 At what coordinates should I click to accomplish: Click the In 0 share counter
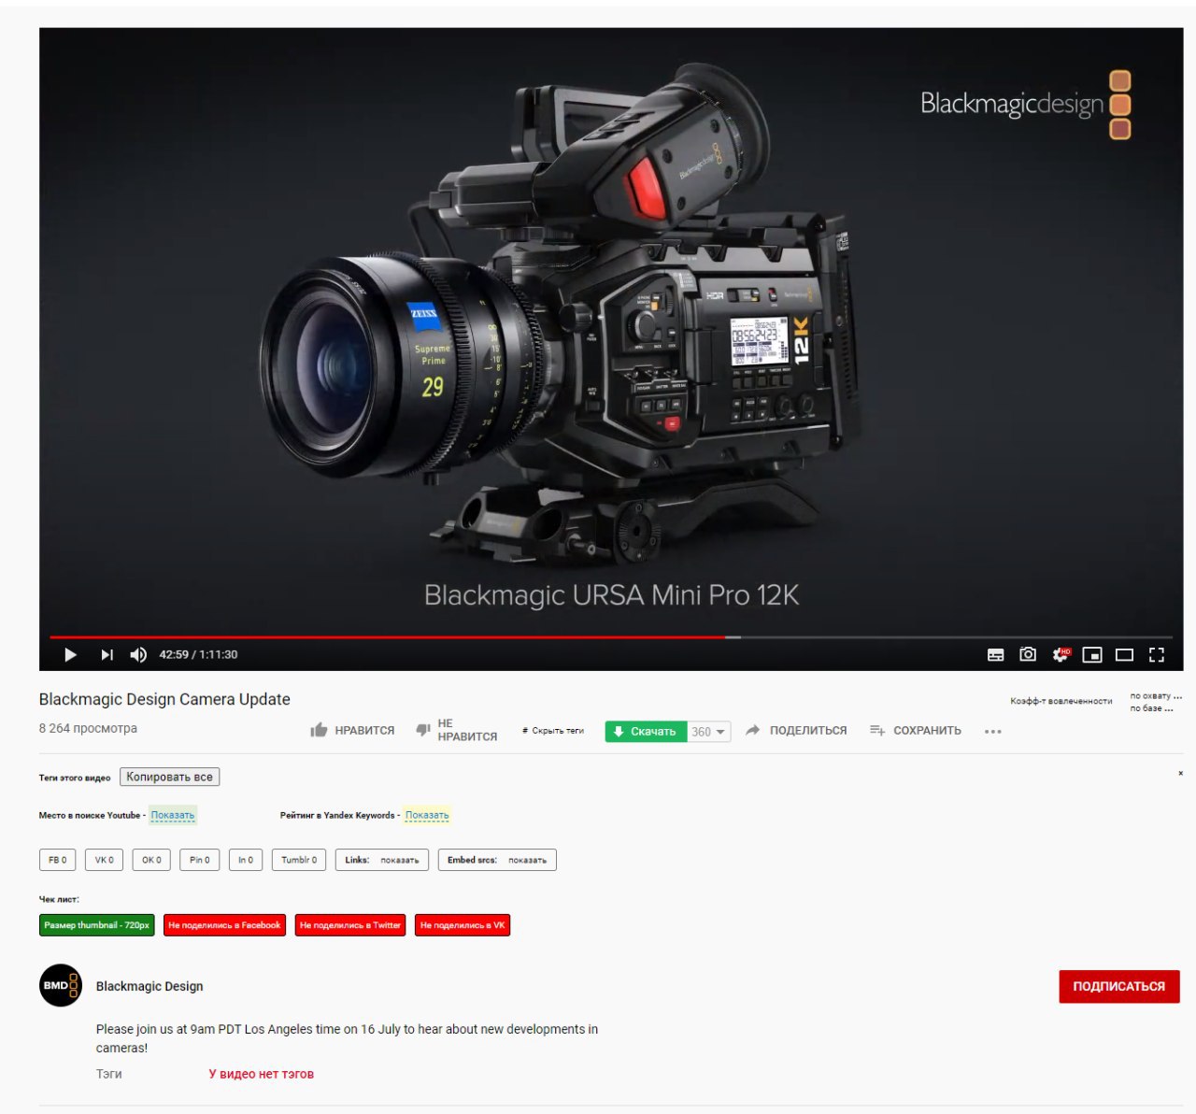(245, 860)
